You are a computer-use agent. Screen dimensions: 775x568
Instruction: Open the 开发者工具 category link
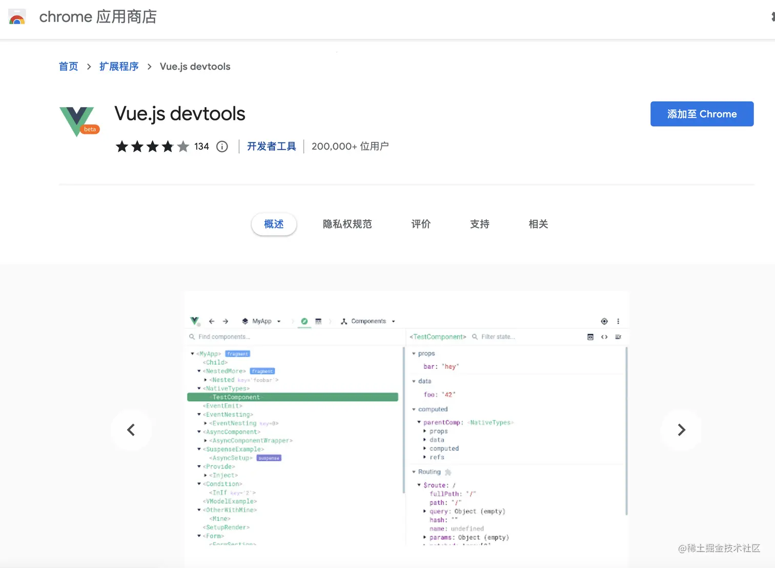[272, 146]
